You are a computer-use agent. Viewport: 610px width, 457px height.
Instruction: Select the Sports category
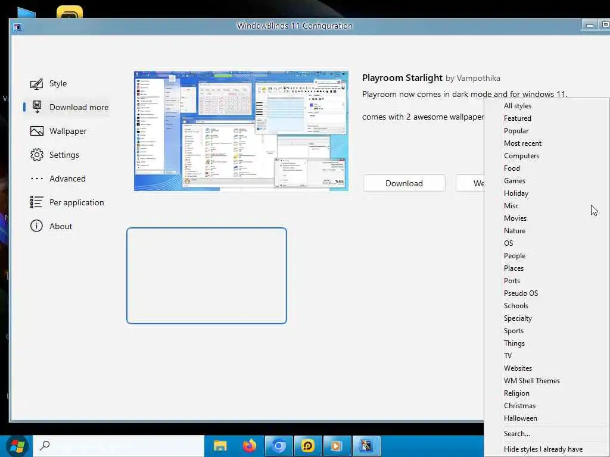point(513,331)
